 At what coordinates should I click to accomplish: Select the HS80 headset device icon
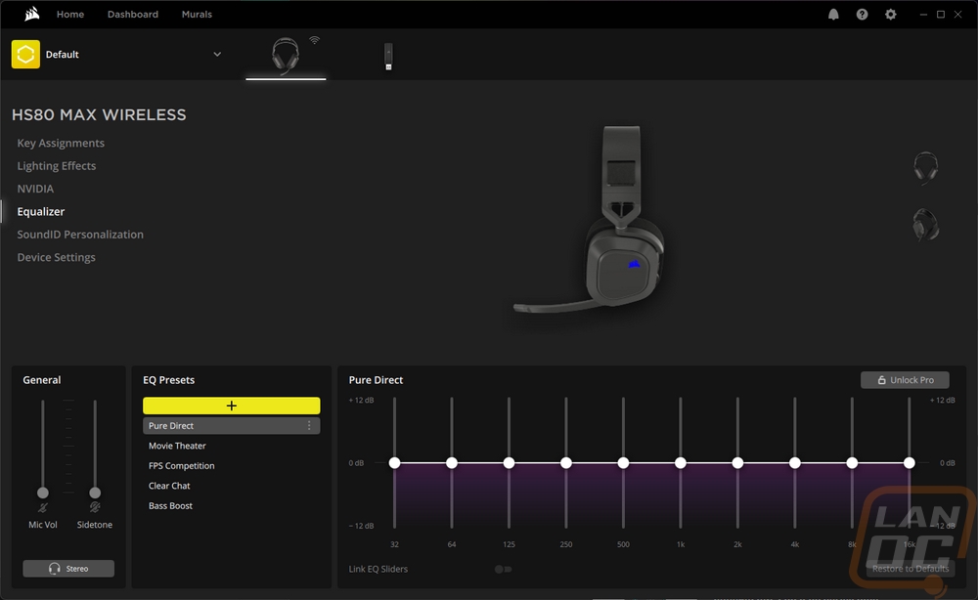[x=286, y=55]
